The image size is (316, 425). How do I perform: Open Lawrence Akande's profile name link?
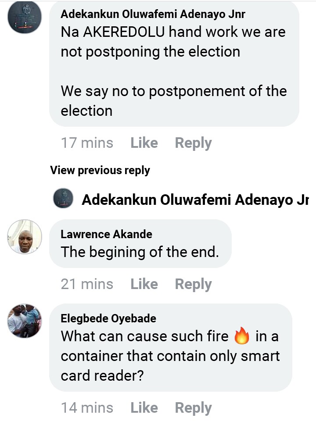tap(106, 234)
